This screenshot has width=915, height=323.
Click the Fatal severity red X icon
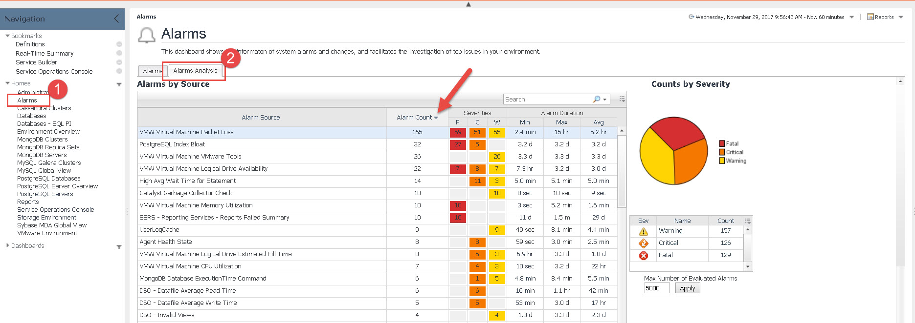click(643, 255)
